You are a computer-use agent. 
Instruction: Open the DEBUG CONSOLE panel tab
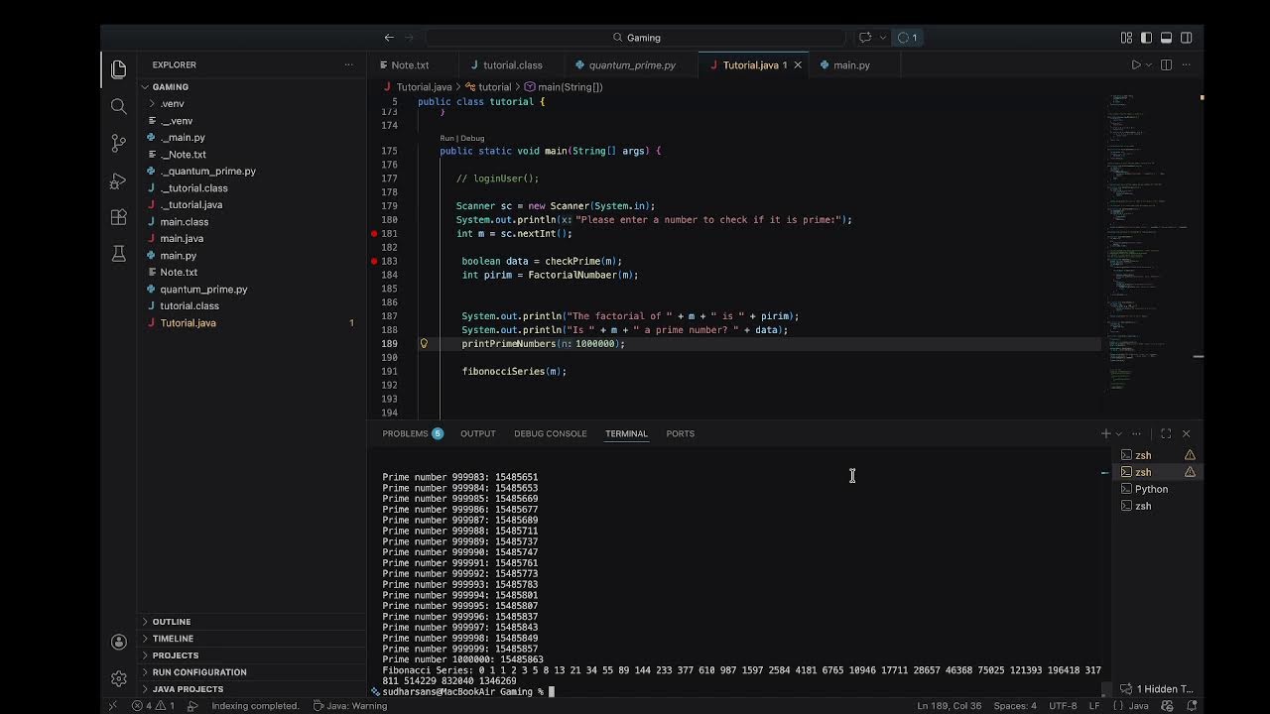pyautogui.click(x=550, y=433)
